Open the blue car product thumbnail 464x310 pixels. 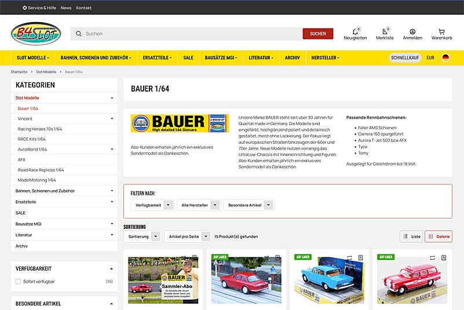point(329,280)
